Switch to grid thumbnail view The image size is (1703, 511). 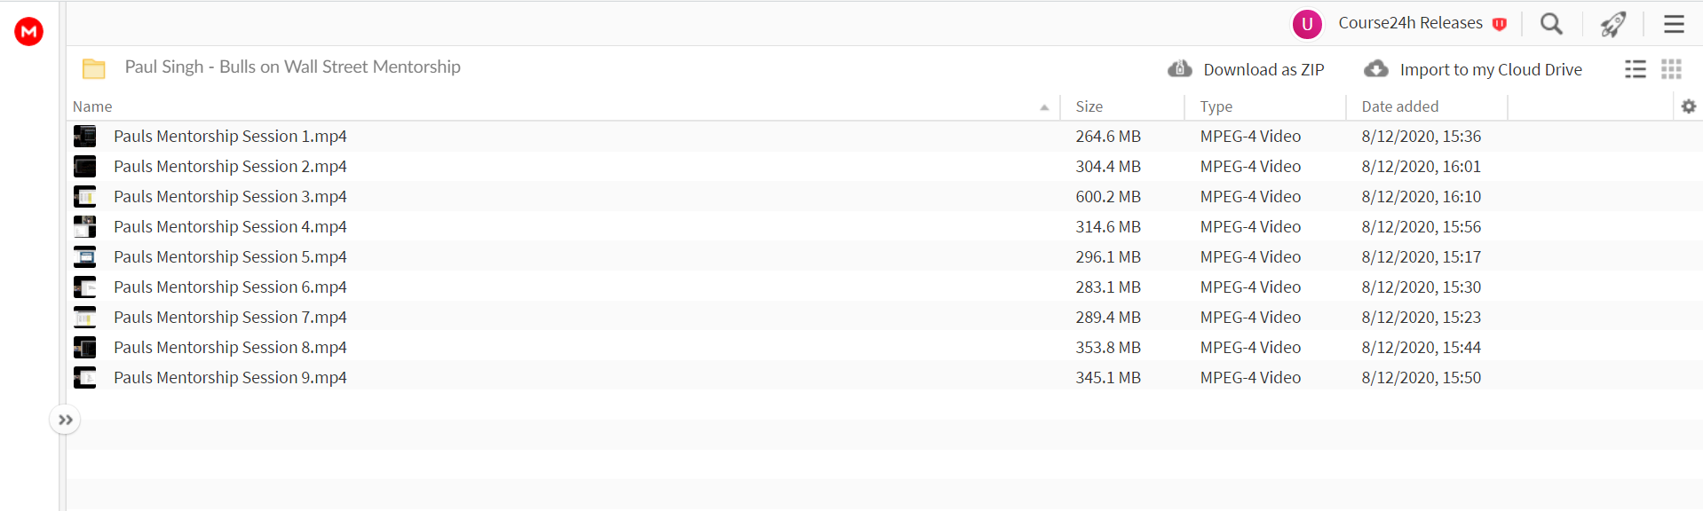tap(1671, 69)
